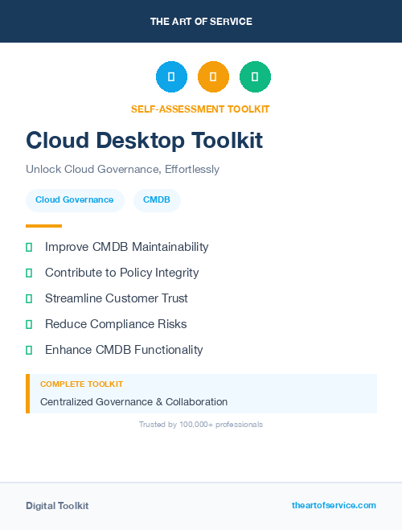402x530 pixels.
Task: Select the CMDB tag pill
Action: (x=157, y=200)
